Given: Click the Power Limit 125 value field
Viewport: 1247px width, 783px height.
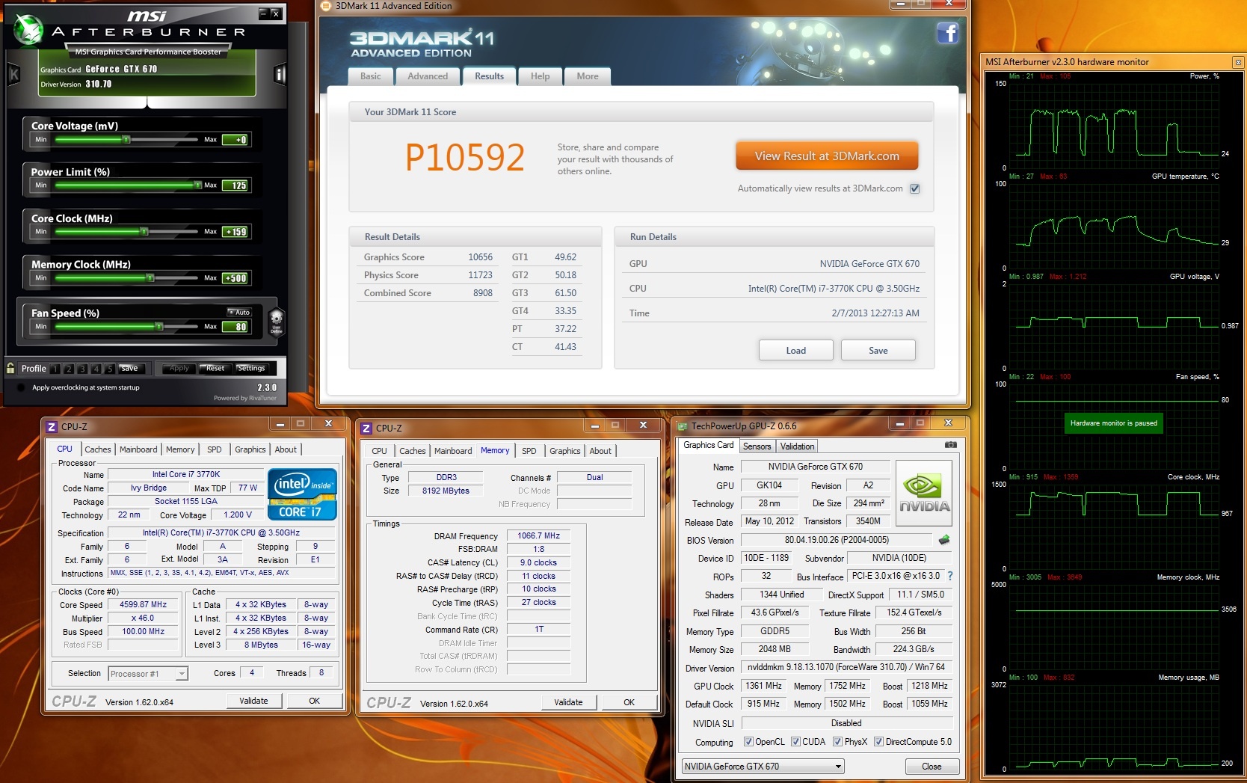Looking at the screenshot, I should (236, 185).
